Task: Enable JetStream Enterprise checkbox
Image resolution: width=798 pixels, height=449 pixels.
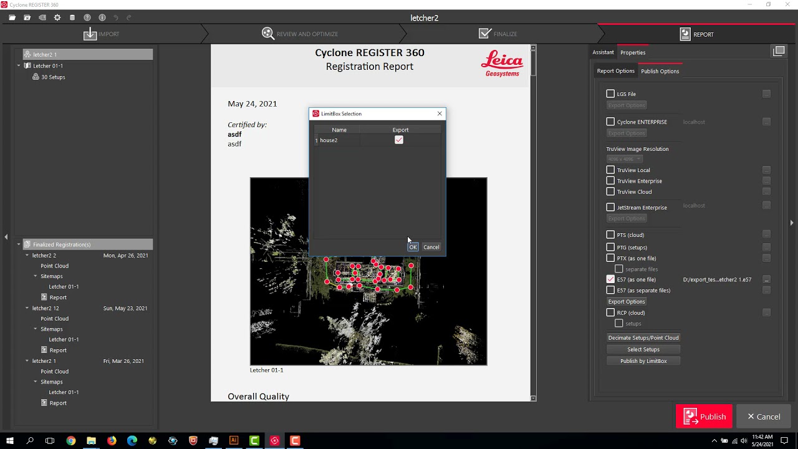Action: point(610,207)
